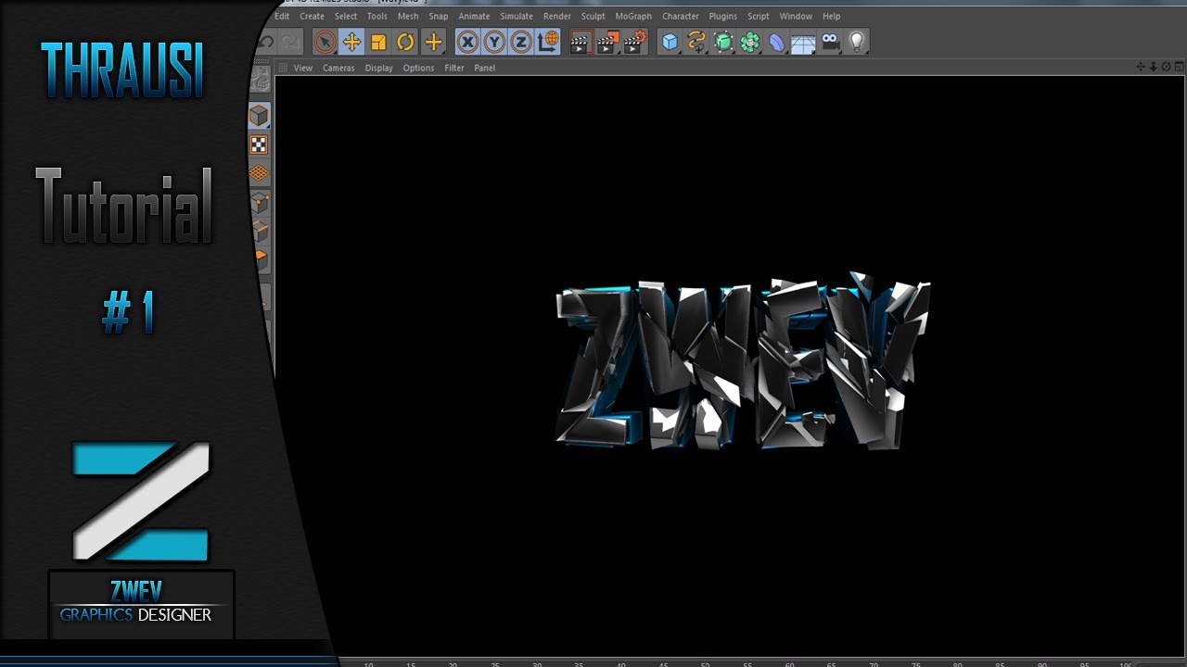1187x667 pixels.
Task: Open the Script menu
Action: point(759,16)
